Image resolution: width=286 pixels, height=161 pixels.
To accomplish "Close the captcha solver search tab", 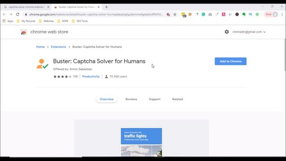I will pos(48,7).
